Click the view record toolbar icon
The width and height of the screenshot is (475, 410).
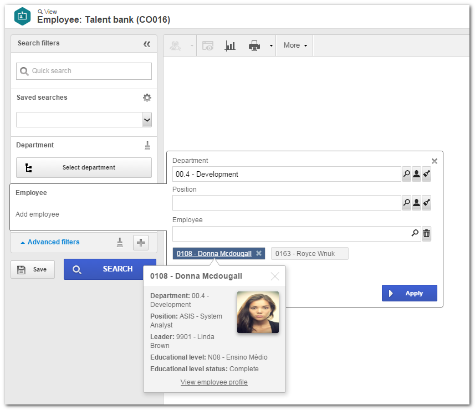208,46
